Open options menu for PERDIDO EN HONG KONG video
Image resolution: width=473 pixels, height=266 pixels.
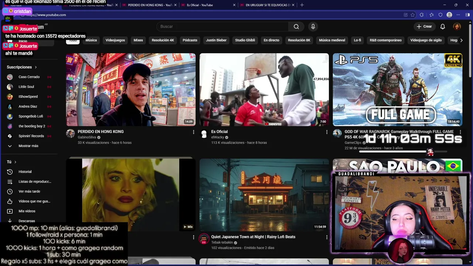(x=193, y=132)
